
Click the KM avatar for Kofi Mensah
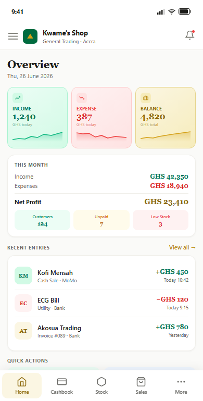coord(23,275)
